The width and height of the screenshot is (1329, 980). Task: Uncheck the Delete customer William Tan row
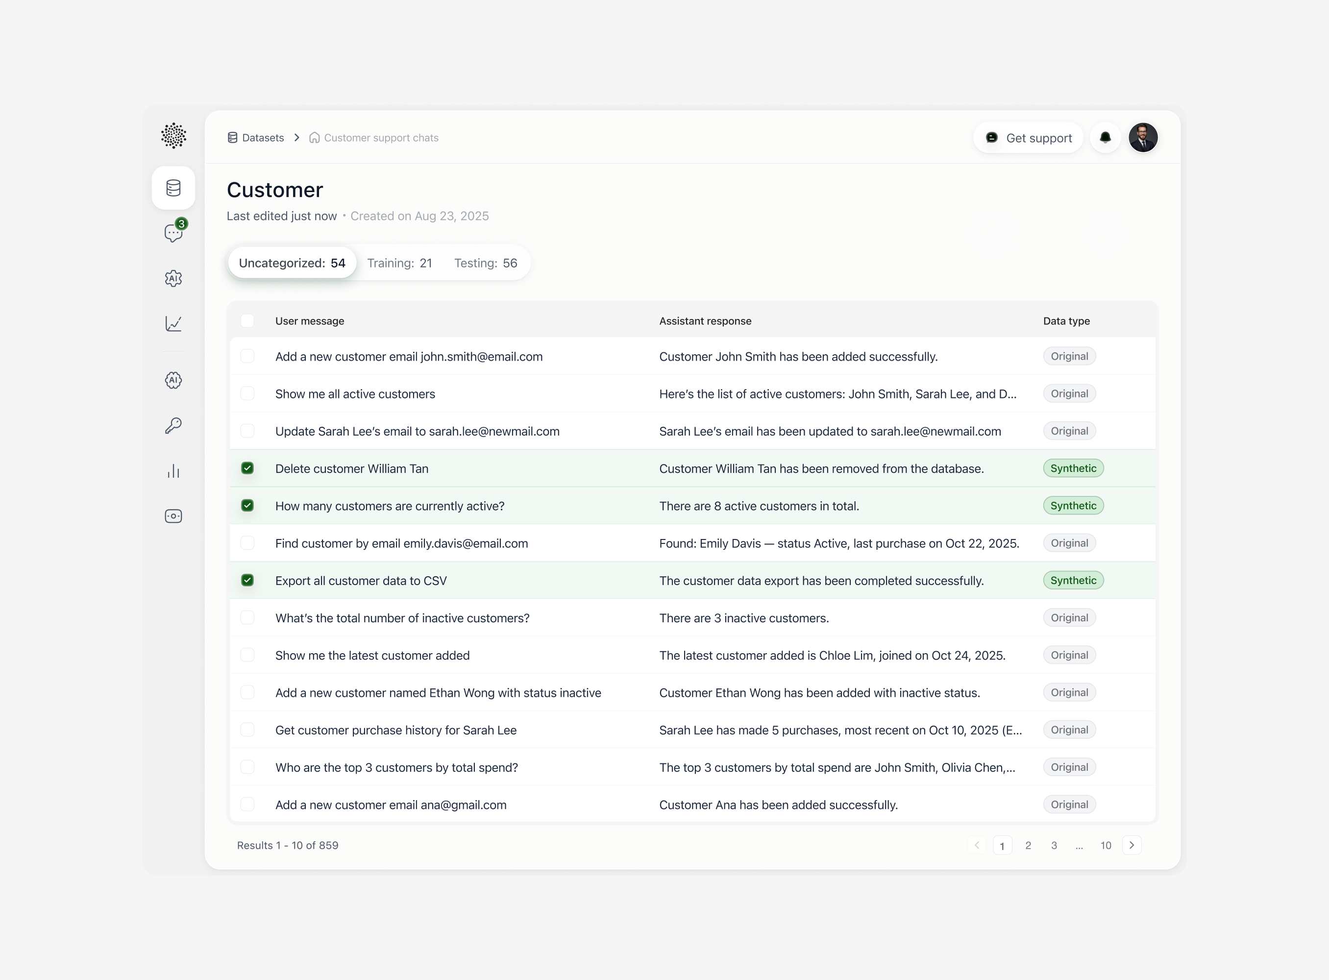pyautogui.click(x=247, y=468)
